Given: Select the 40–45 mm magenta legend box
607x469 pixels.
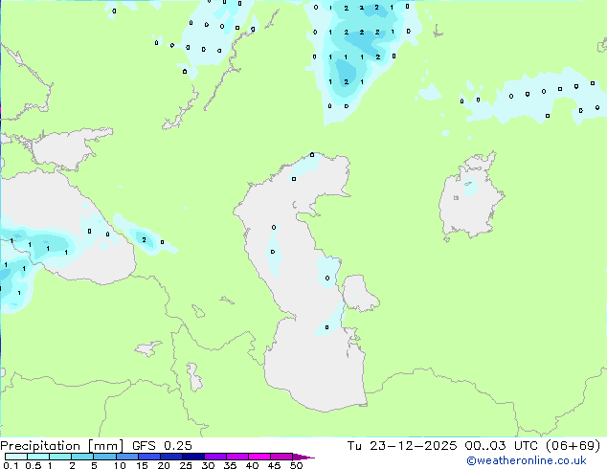Looking at the screenshot, I should 259,457.
